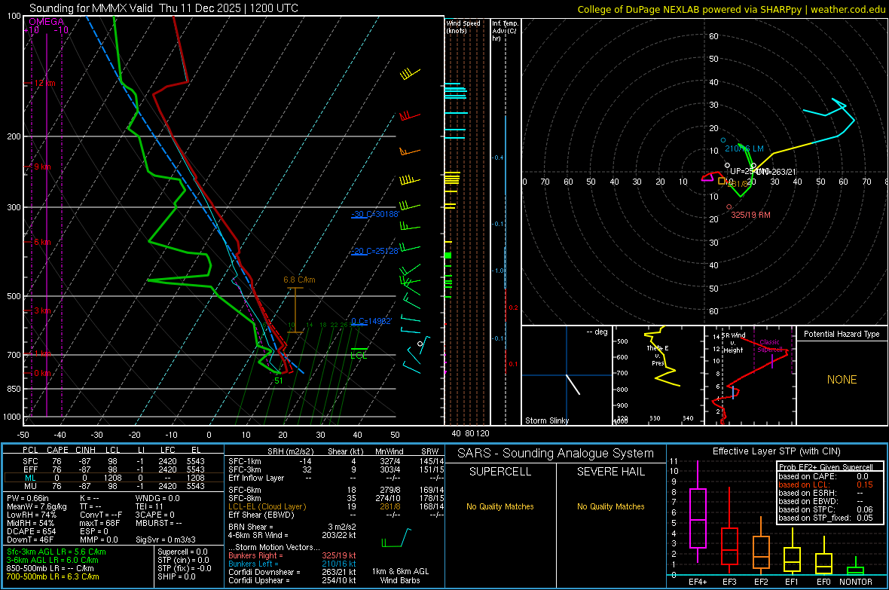The image size is (889, 590).
Task: Click the Classic Supercell label
Action: click(x=769, y=346)
